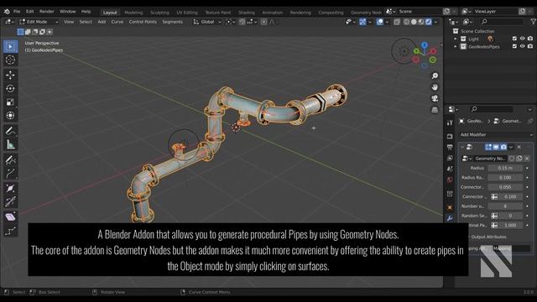The width and height of the screenshot is (537, 302).
Task: Remove the Geometry Nodes modifier
Action: (519, 147)
